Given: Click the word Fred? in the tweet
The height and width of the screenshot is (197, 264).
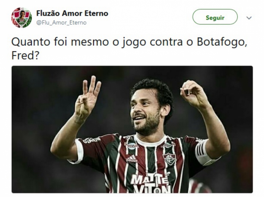Looking at the screenshot, I should tap(25, 55).
